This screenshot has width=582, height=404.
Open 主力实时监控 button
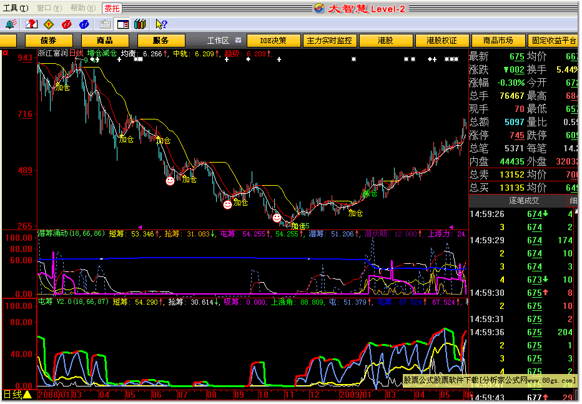[330, 41]
